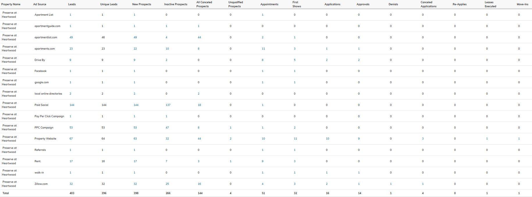The image size is (532, 197).
Task: Select the Unique Leads column header
Action: pos(109,4)
